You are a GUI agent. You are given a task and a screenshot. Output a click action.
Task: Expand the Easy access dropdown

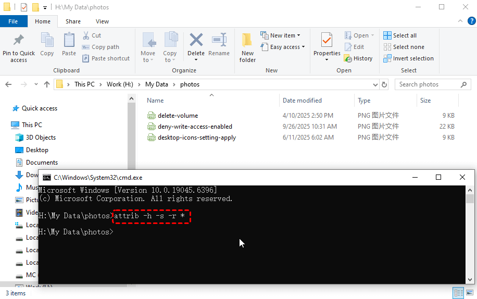point(284,47)
